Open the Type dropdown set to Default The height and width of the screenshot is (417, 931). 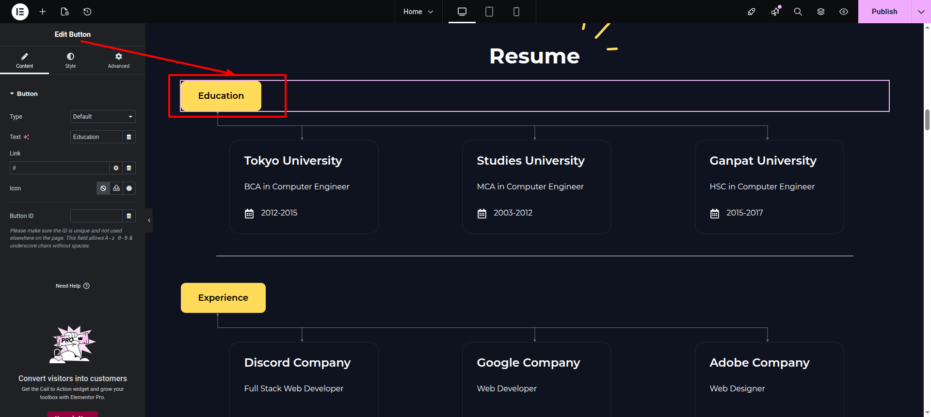coord(103,117)
